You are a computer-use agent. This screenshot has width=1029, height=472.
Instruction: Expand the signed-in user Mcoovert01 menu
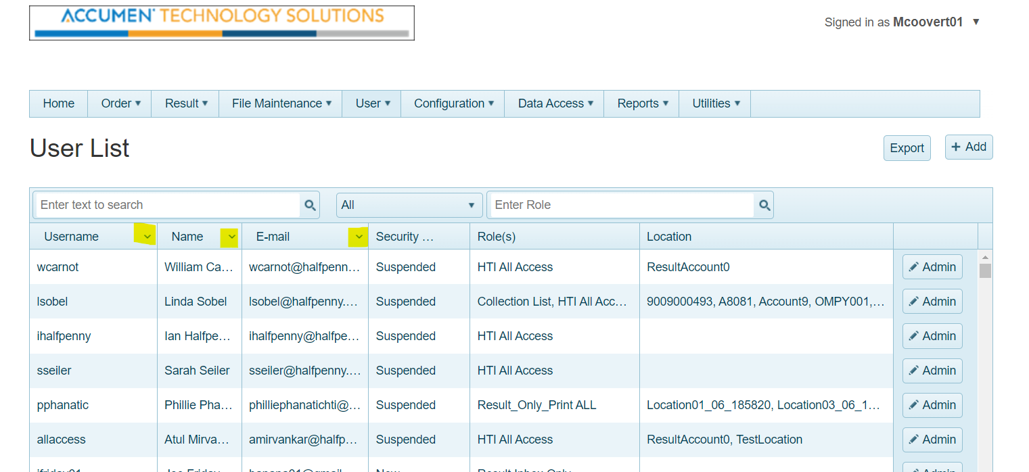pyautogui.click(x=976, y=22)
